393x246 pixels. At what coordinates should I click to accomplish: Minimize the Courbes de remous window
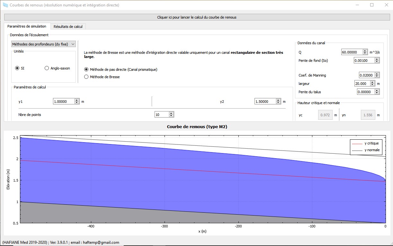point(357,5)
